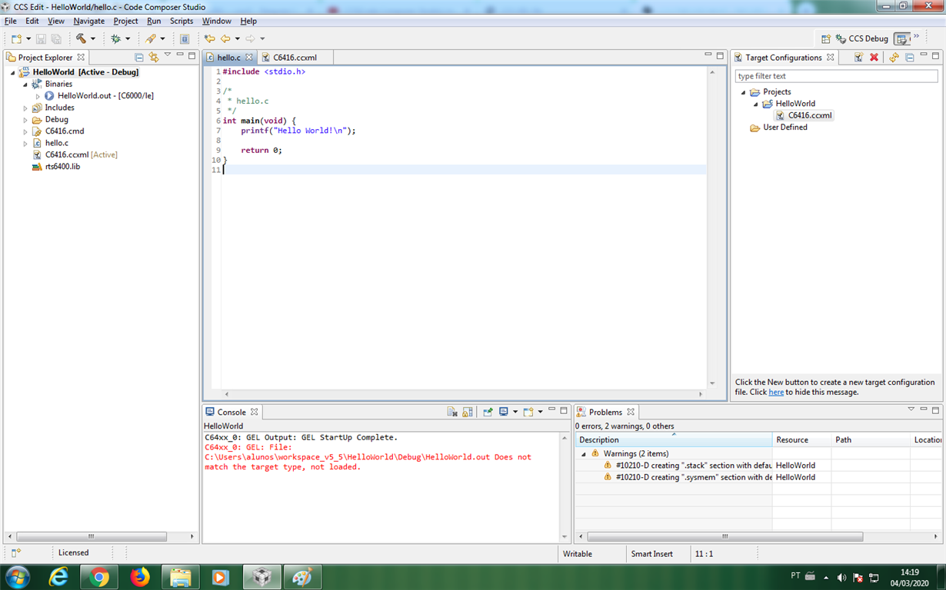
Task: Collapse the Binaries folder node
Action: pyautogui.click(x=25, y=85)
